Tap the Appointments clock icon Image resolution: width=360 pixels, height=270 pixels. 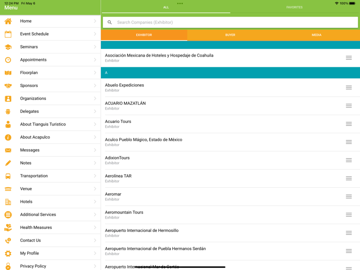click(x=8, y=60)
